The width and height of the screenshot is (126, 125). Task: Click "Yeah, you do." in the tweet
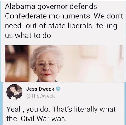pos(28,110)
